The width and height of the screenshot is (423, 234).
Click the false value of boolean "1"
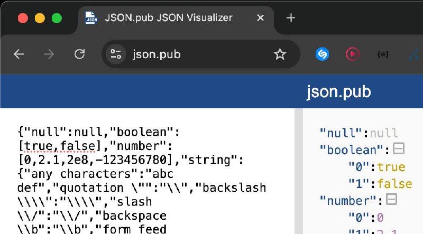pos(394,184)
